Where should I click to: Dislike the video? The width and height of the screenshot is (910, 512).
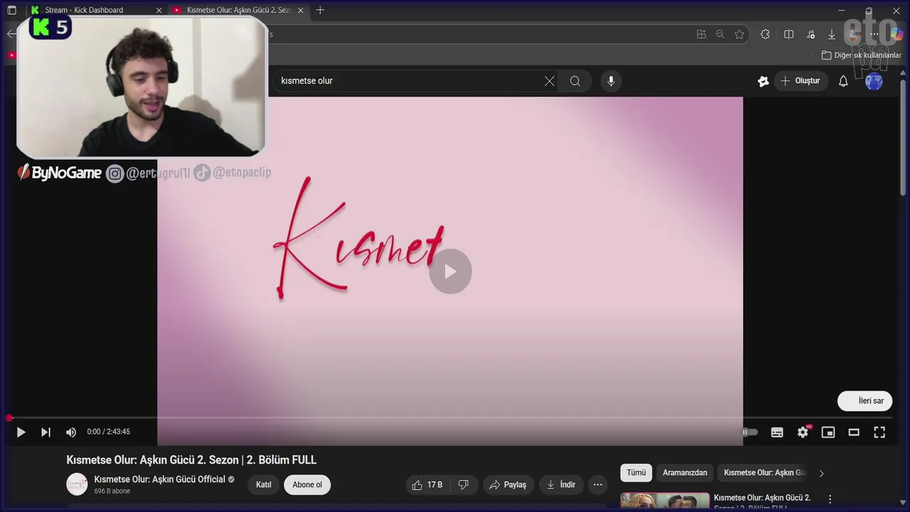464,485
